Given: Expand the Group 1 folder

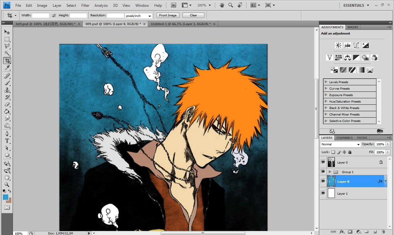Looking at the screenshot, I should pos(330,172).
